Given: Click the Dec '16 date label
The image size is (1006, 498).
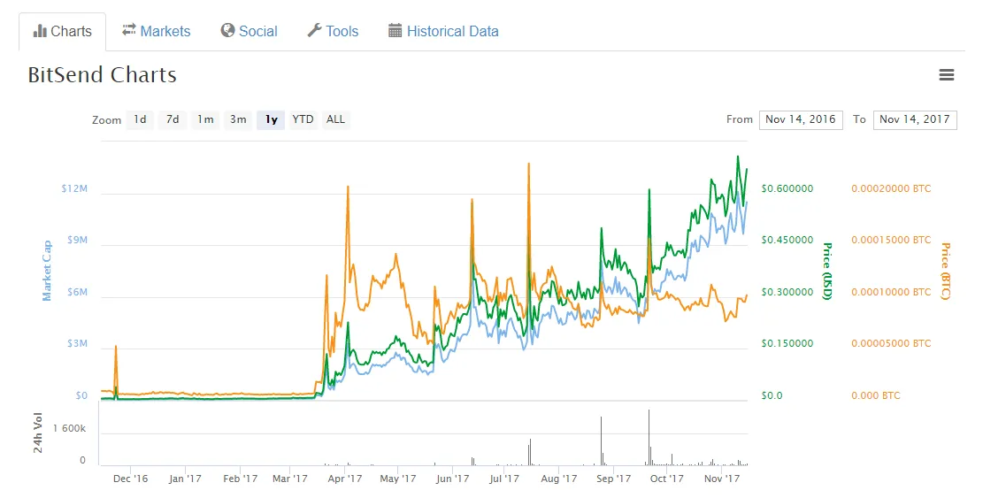Looking at the screenshot, I should click(130, 479).
